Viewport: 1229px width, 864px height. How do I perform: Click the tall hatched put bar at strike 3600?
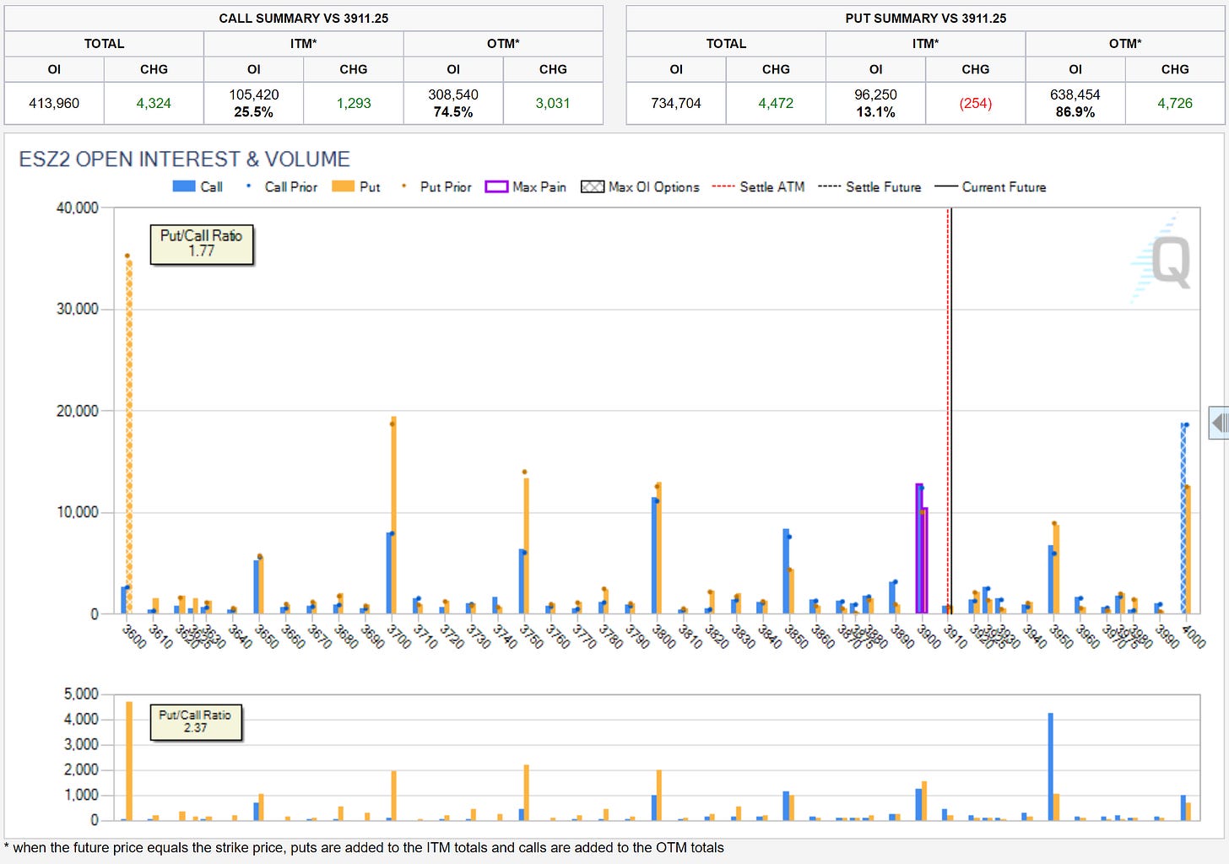click(129, 435)
